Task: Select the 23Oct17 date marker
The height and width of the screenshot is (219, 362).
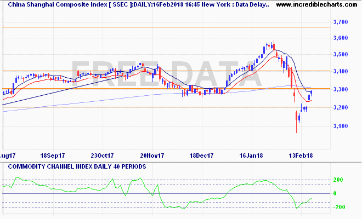Action: [102, 155]
